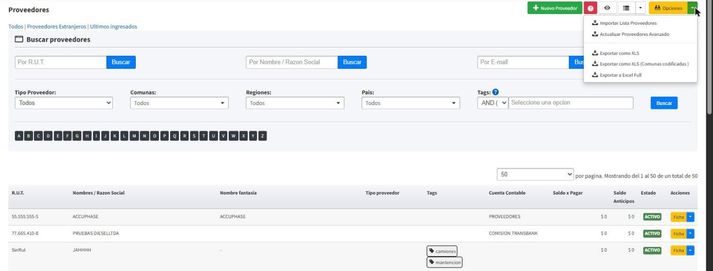Open Ficha for ACCUPHASE row
Screen dimensions: 713x271
point(679,217)
